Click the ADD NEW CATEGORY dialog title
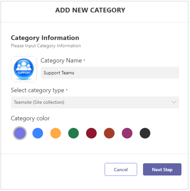This screenshot has width=190, height=191. (90, 10)
